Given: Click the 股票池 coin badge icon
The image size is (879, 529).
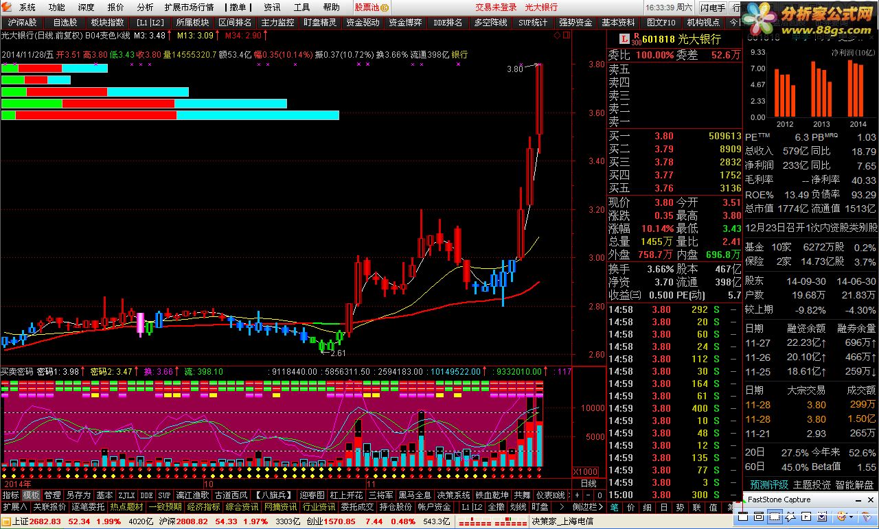Looking at the screenshot, I should [x=385, y=8].
